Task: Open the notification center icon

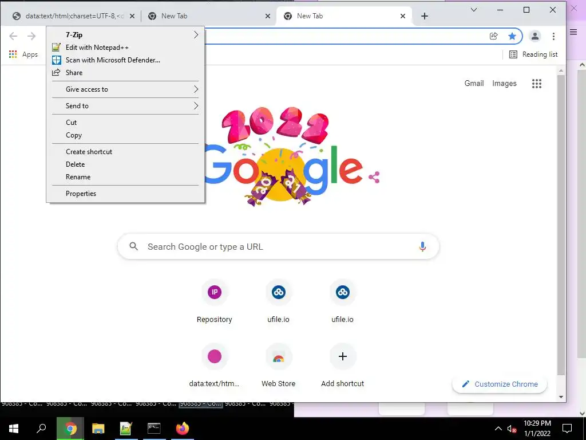Action: (567, 429)
